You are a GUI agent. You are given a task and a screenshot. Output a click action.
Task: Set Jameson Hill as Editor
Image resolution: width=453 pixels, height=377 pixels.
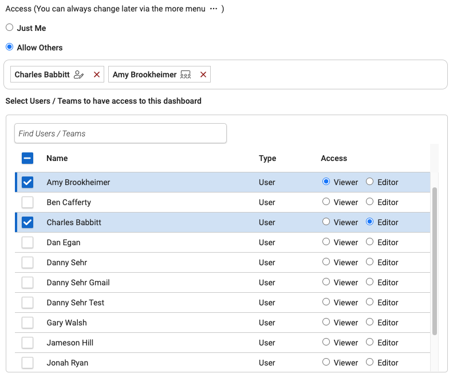pos(369,342)
